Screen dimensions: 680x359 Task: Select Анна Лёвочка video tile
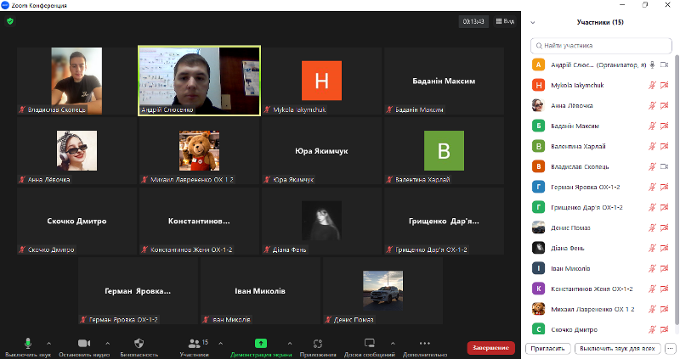(x=76, y=151)
